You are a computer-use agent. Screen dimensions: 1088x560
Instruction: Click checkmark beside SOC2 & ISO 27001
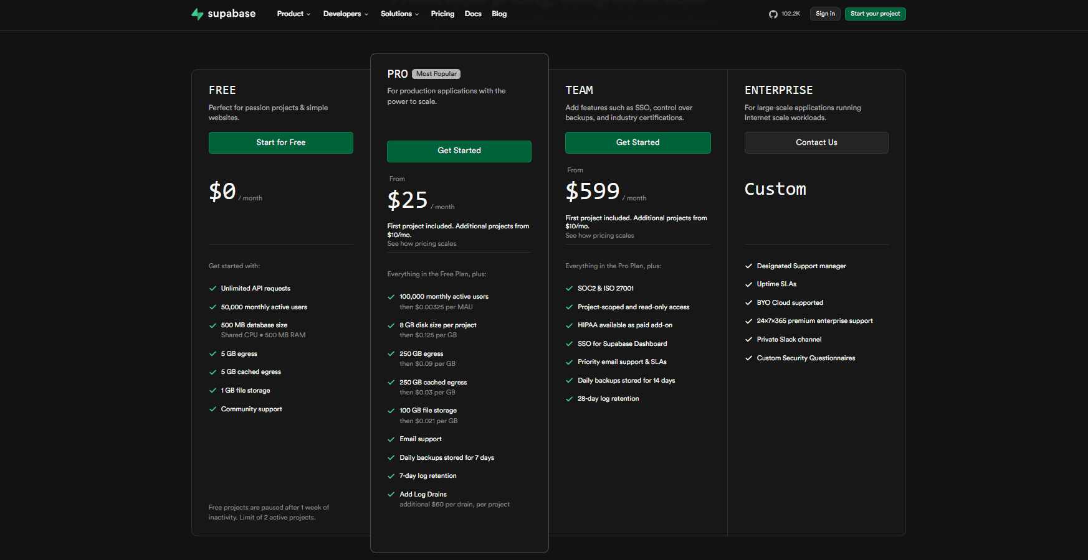pyautogui.click(x=569, y=289)
